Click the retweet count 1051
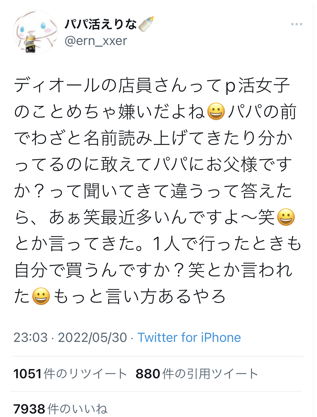The width and height of the screenshot is (317, 417). tap(27, 374)
